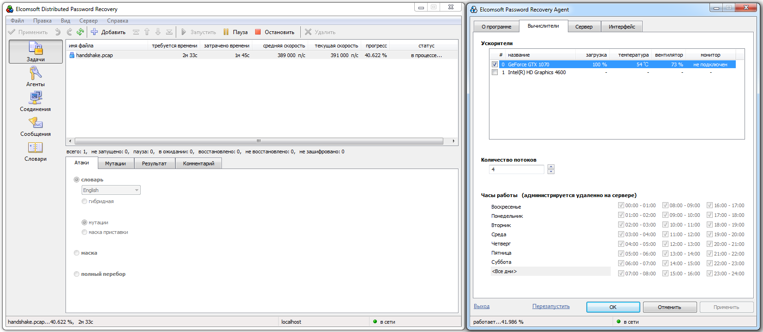This screenshot has height=332, width=763.
Task: Click the OK button in Agent window
Action: [613, 307]
